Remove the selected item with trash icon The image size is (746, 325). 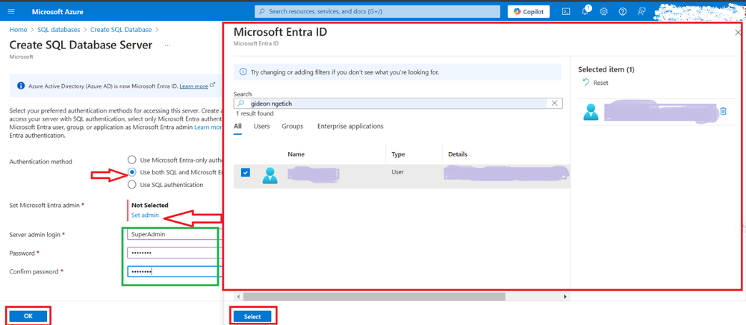tap(723, 111)
